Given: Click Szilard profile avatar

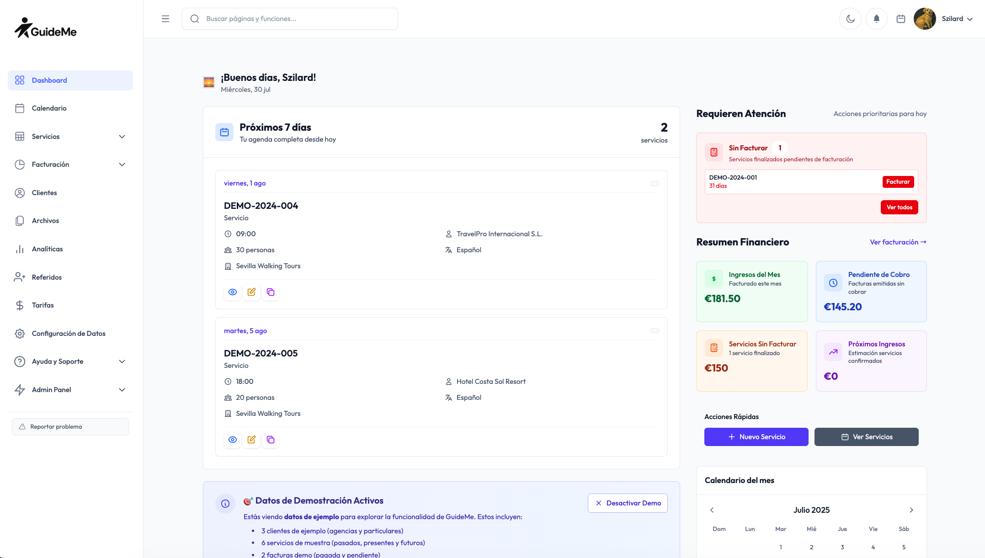Looking at the screenshot, I should [x=924, y=19].
